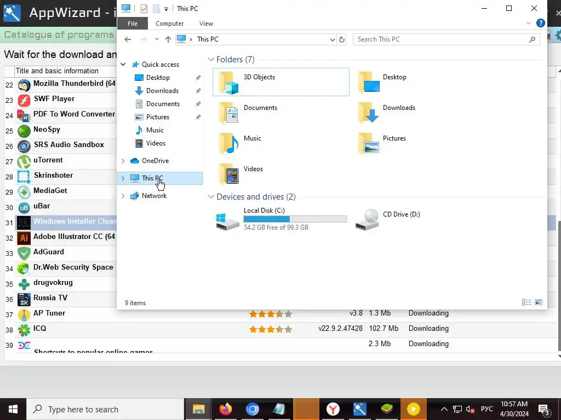
Task: Unpin Desktop from Quick access
Action: click(198, 78)
